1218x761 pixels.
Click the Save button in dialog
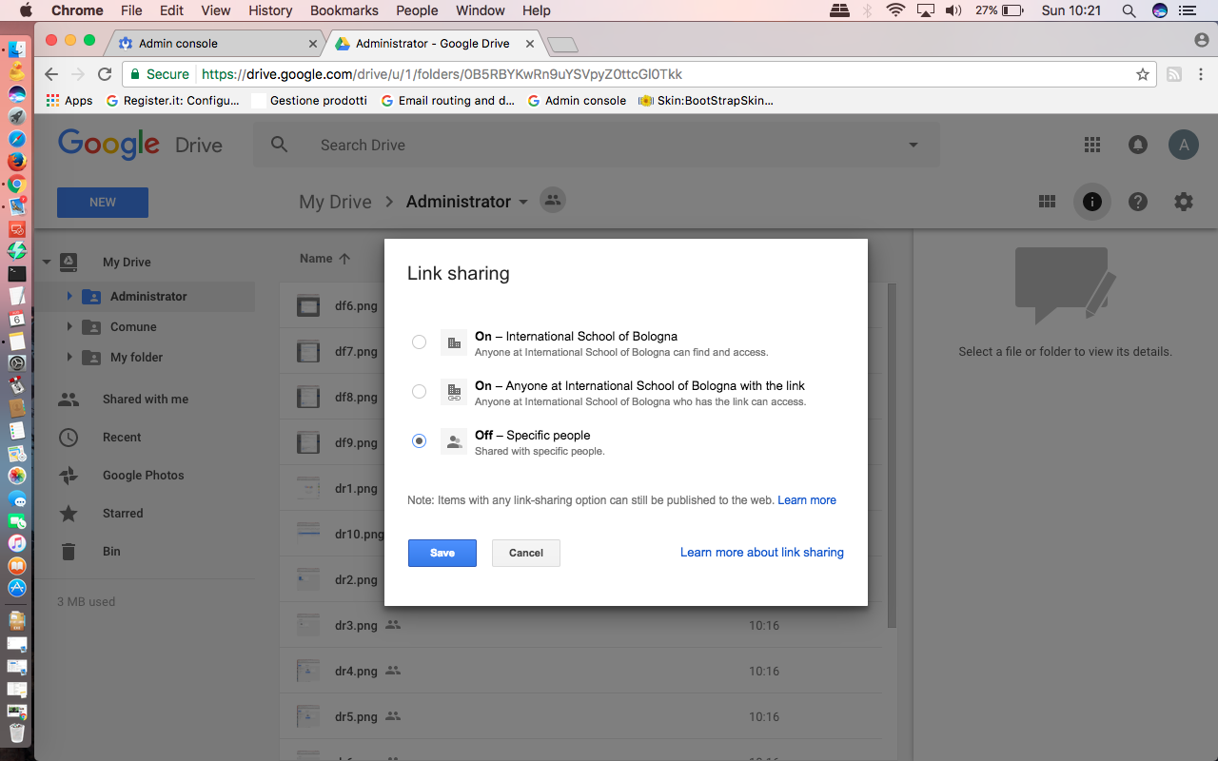(x=442, y=553)
